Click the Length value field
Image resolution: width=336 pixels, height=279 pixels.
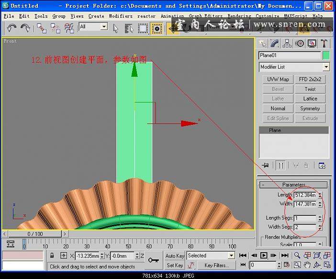click(x=305, y=195)
